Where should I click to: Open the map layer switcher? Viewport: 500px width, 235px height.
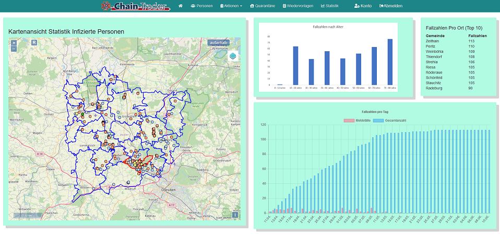[x=233, y=56]
